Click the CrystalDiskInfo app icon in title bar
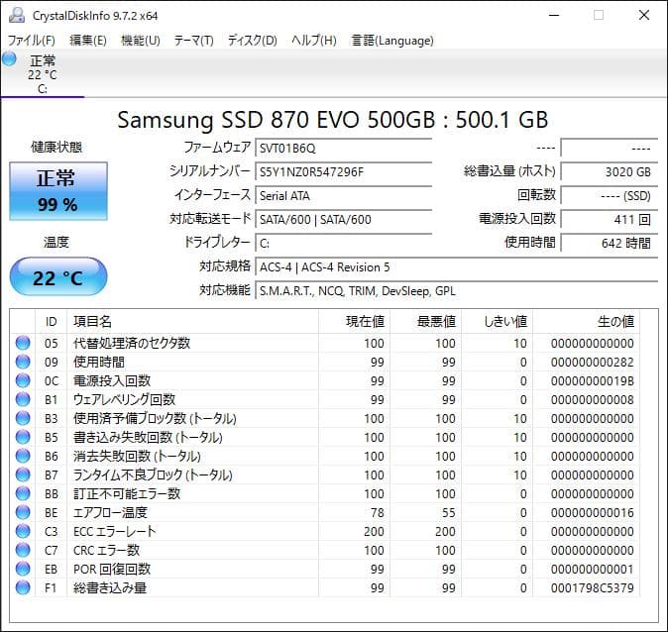This screenshot has height=632, width=668. click(x=17, y=15)
